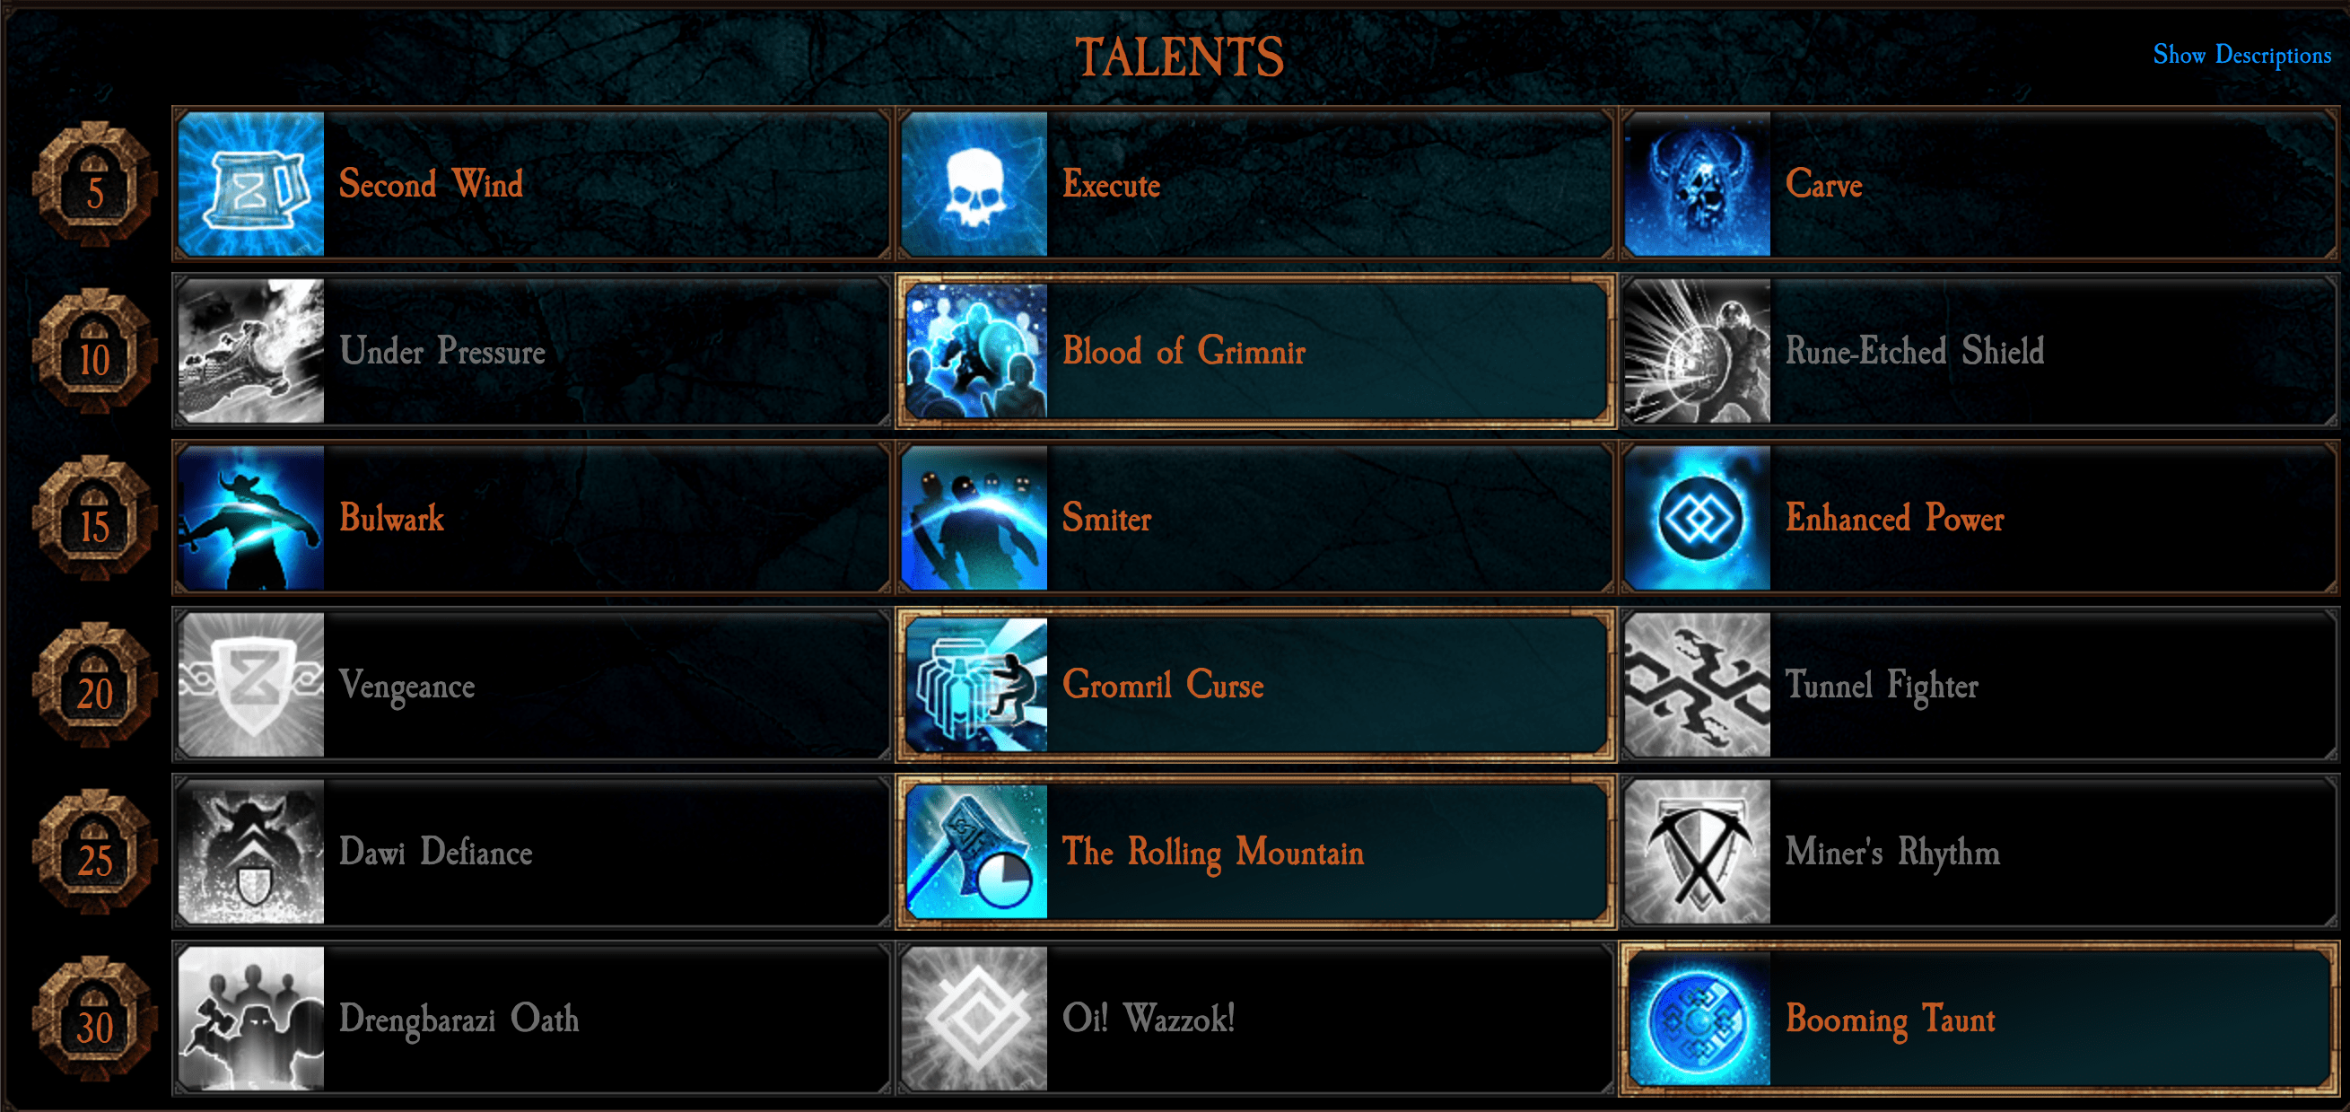Screen dimensions: 2350x1112
Task: Choose the Smiter talent
Action: (1255, 518)
